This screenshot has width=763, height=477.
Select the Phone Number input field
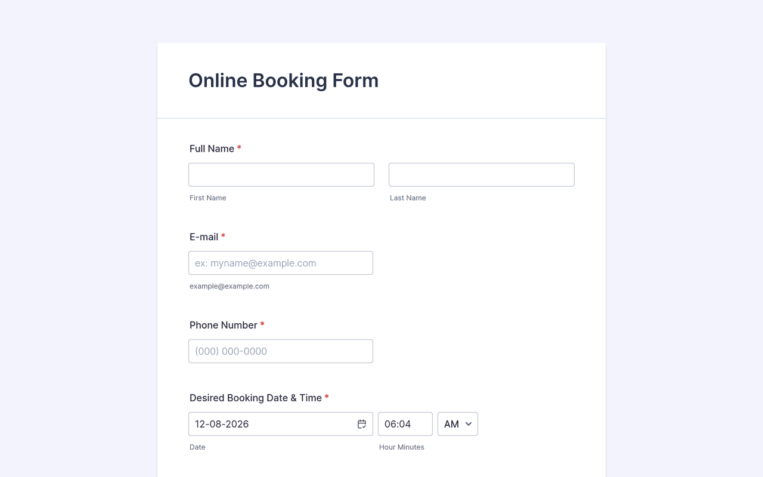coord(281,351)
